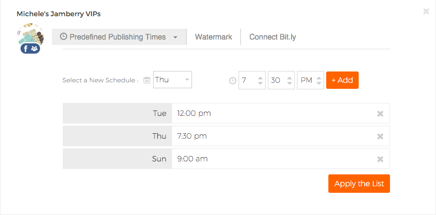
Task: Click the calendar icon beside day selector
Action: pyautogui.click(x=147, y=80)
